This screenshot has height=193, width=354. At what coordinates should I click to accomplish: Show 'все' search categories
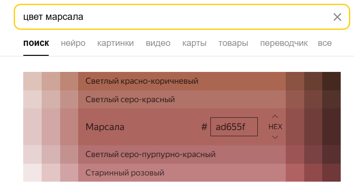[325, 44]
